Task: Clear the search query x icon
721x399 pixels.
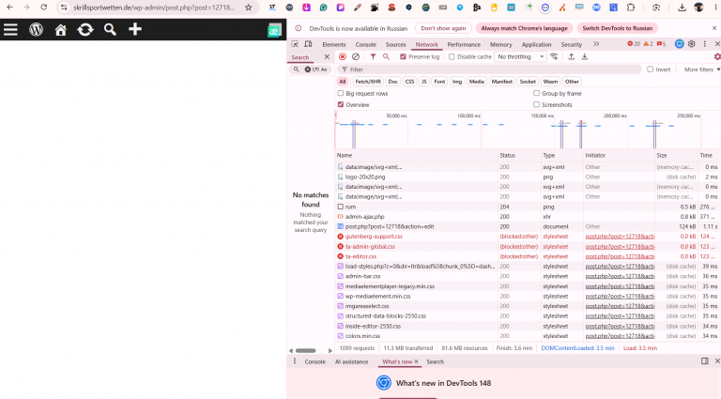Action: pyautogui.click(x=308, y=69)
